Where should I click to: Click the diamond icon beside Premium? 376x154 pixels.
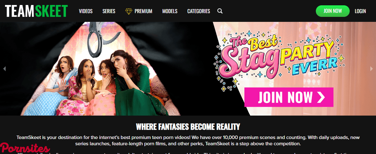[128, 11]
